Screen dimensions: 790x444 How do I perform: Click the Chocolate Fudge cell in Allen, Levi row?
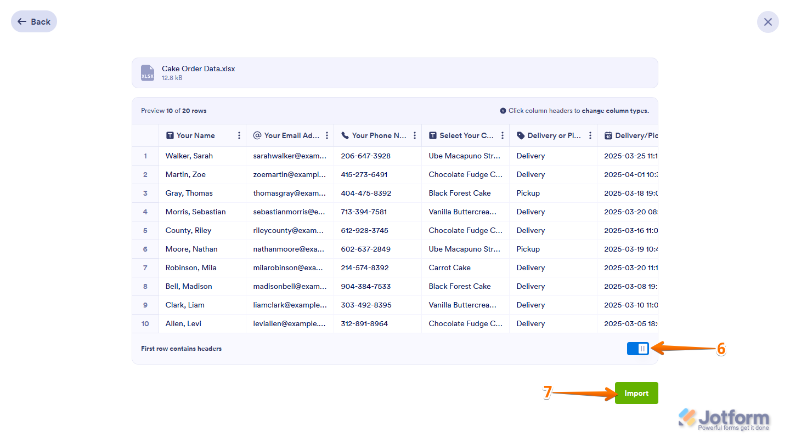[x=466, y=323]
